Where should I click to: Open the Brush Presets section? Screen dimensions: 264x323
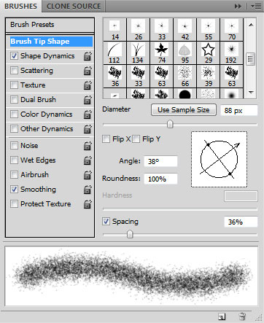pyautogui.click(x=50, y=25)
